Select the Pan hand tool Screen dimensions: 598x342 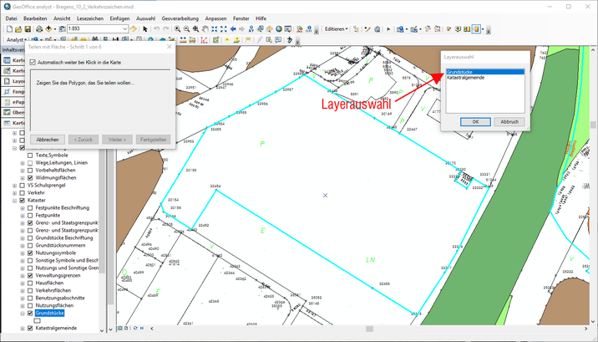click(x=205, y=28)
